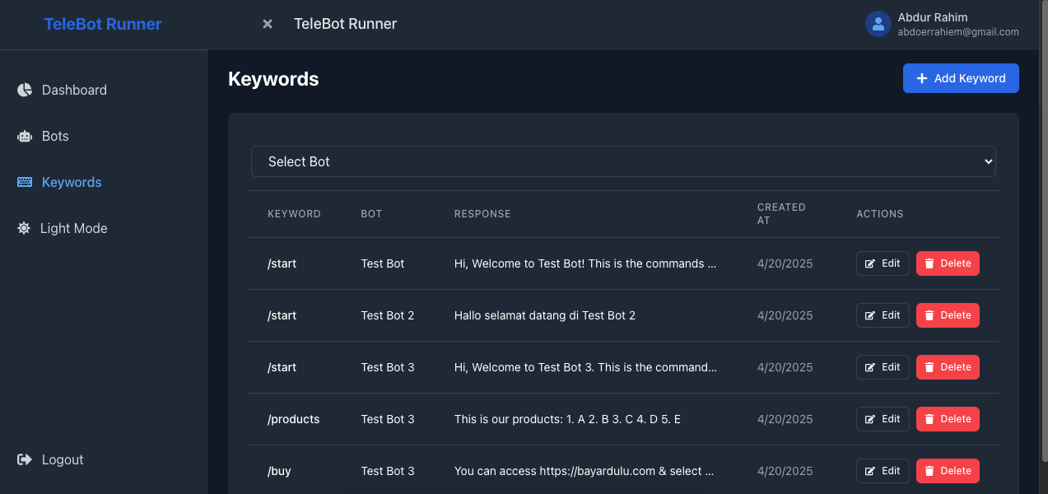Click the pencil icon for /buy keyword
This screenshot has width=1048, height=494.
(870, 471)
